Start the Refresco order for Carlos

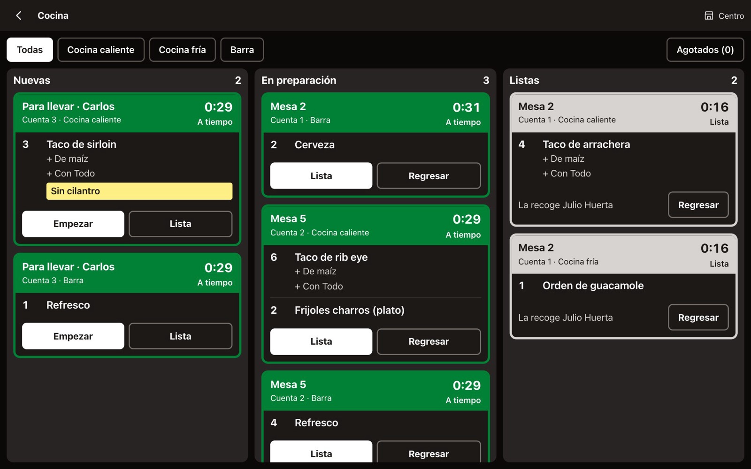[73, 336]
